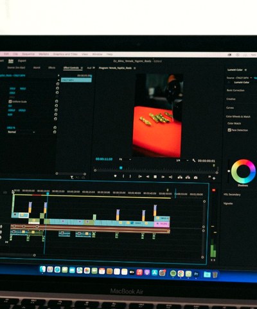
Task: Click the Add Marker icon below the monitor
Action: tap(115, 176)
